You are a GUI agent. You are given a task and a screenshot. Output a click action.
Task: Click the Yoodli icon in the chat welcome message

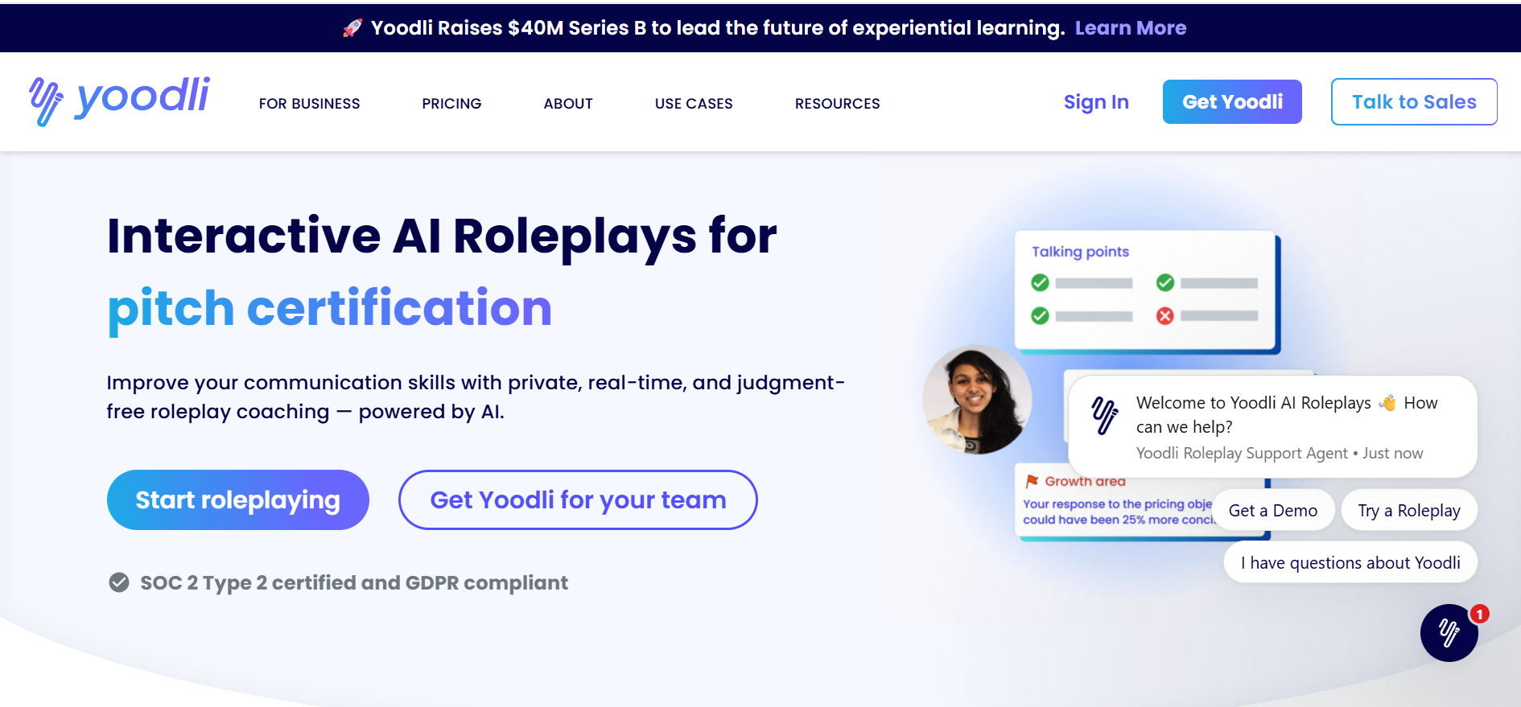click(x=1104, y=415)
